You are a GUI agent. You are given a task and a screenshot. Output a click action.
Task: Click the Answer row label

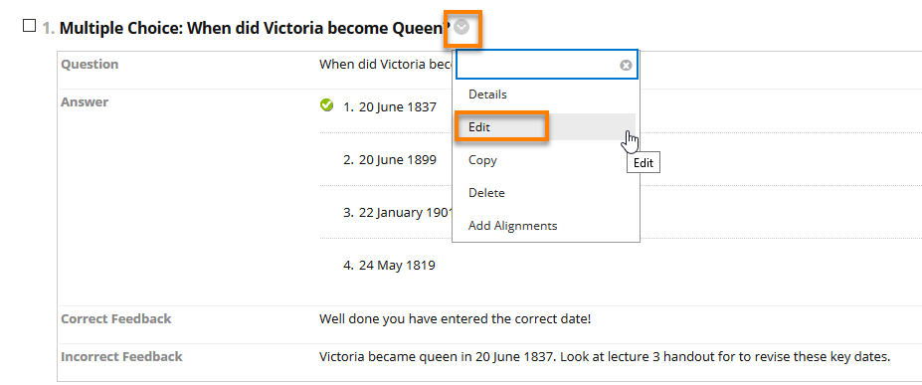click(x=85, y=101)
